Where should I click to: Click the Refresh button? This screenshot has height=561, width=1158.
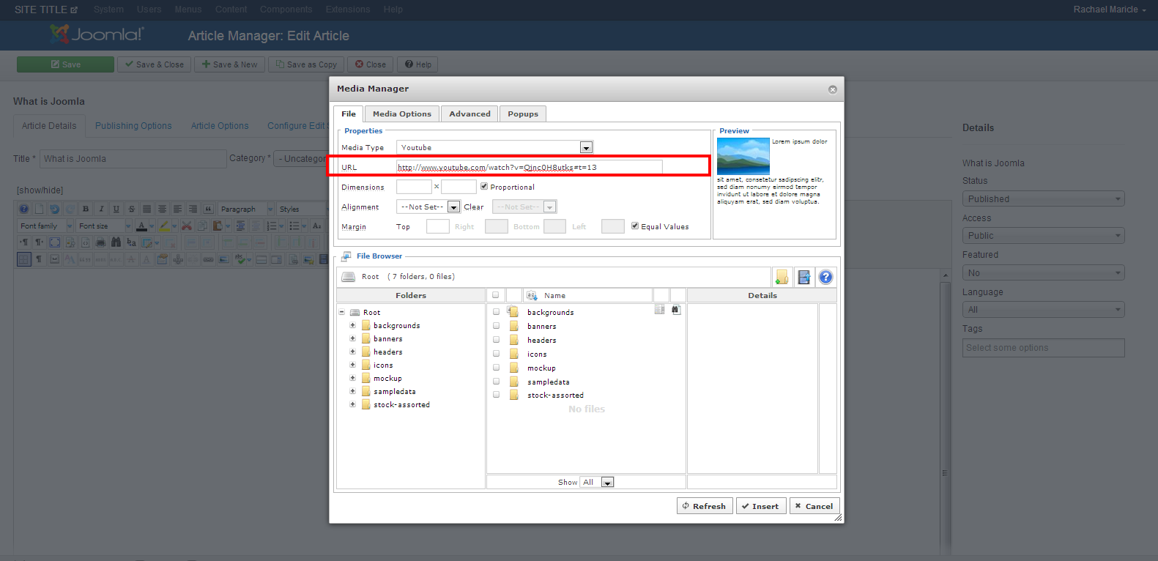tap(705, 506)
